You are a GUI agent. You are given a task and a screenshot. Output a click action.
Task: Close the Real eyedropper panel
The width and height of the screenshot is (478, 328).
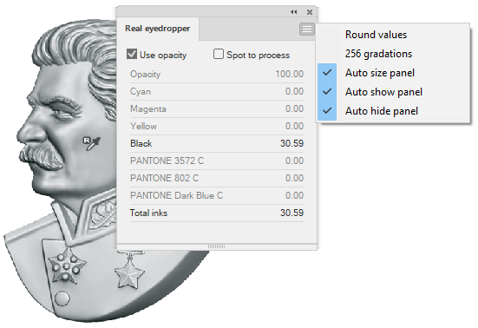310,12
